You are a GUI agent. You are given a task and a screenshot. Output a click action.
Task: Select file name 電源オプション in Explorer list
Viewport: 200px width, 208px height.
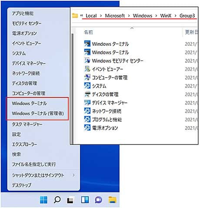(x=105, y=128)
